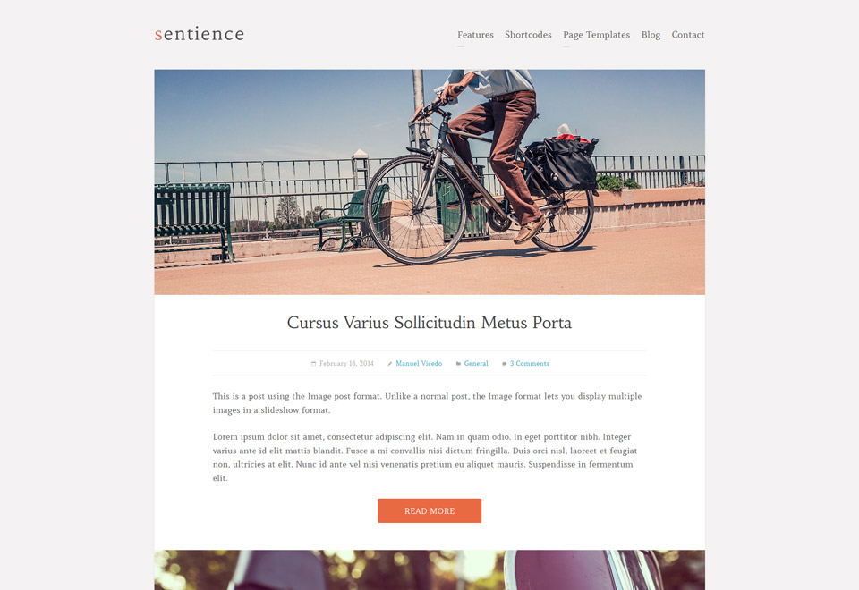Open the Shortcodes menu item
The image size is (859, 590).
[x=528, y=35]
